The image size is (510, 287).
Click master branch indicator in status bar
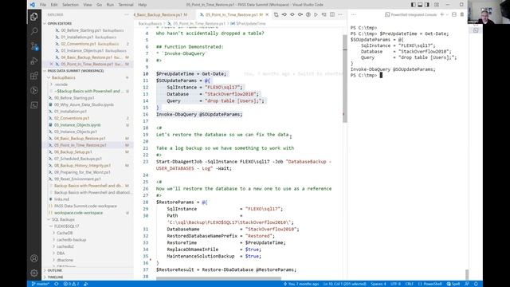(41, 284)
